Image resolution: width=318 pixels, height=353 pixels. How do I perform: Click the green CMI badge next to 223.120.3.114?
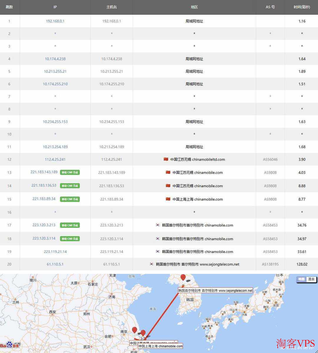tap(70, 239)
